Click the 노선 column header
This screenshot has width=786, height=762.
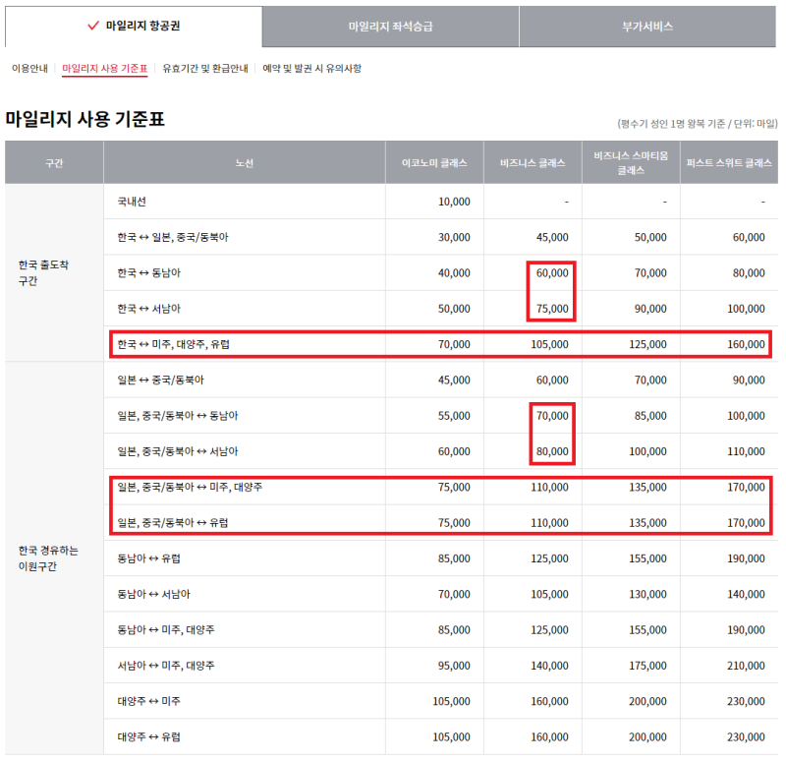point(245,162)
